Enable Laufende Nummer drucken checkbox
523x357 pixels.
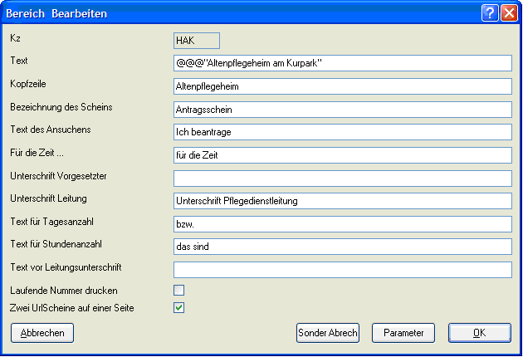pyautogui.click(x=178, y=291)
